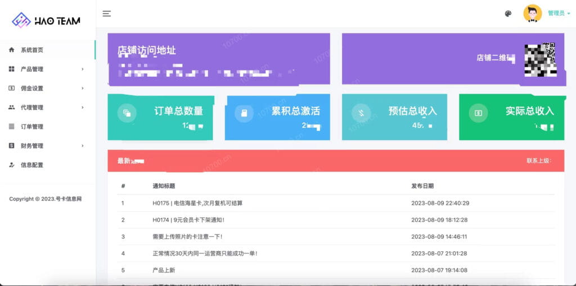Image resolution: width=576 pixels, height=286 pixels.
Task: Click the dollar icon beside 财务管理
Action: coord(11,145)
